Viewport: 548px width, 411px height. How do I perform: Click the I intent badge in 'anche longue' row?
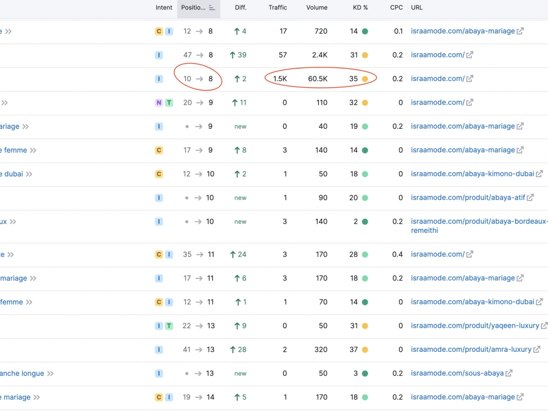coord(159,374)
